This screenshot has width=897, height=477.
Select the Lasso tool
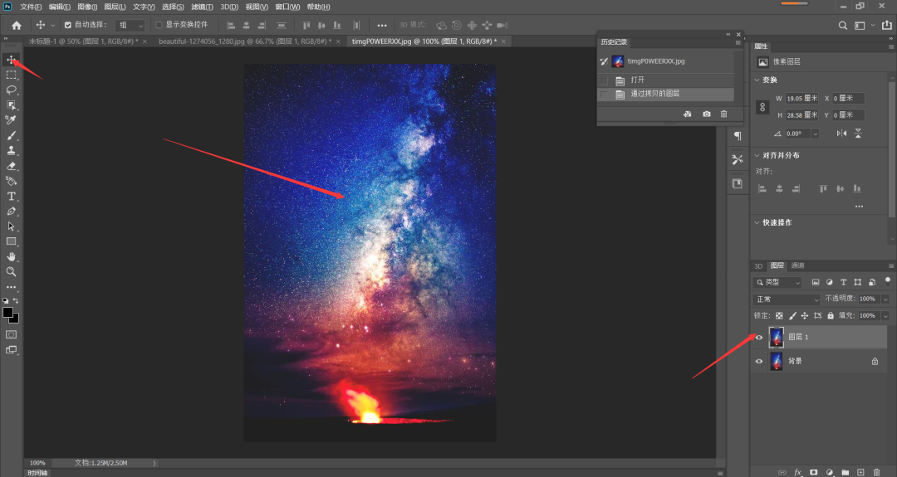click(x=12, y=90)
